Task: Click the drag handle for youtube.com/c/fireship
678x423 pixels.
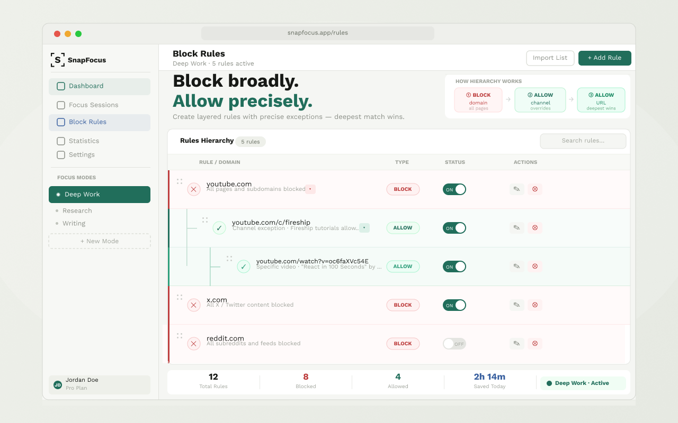Action: [x=205, y=220]
